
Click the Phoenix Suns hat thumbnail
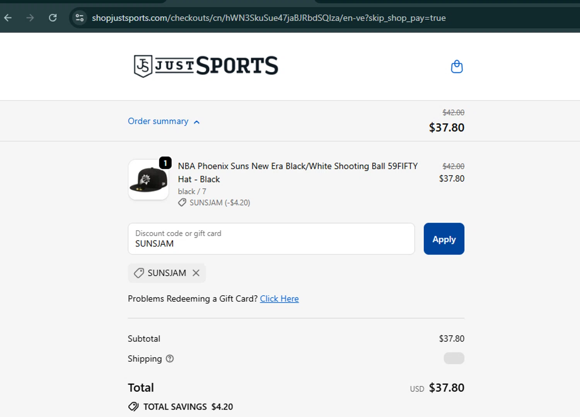148,180
